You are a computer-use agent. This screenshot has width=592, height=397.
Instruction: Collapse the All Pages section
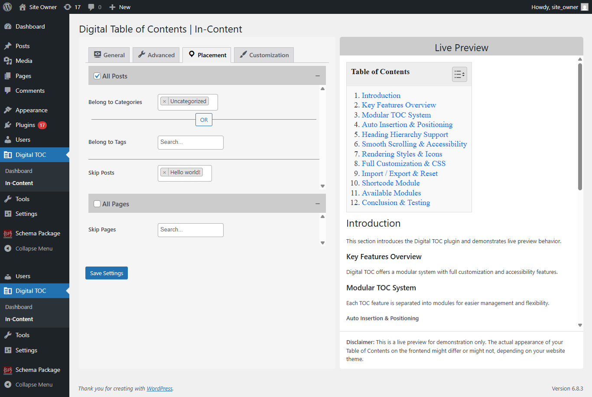pos(317,204)
